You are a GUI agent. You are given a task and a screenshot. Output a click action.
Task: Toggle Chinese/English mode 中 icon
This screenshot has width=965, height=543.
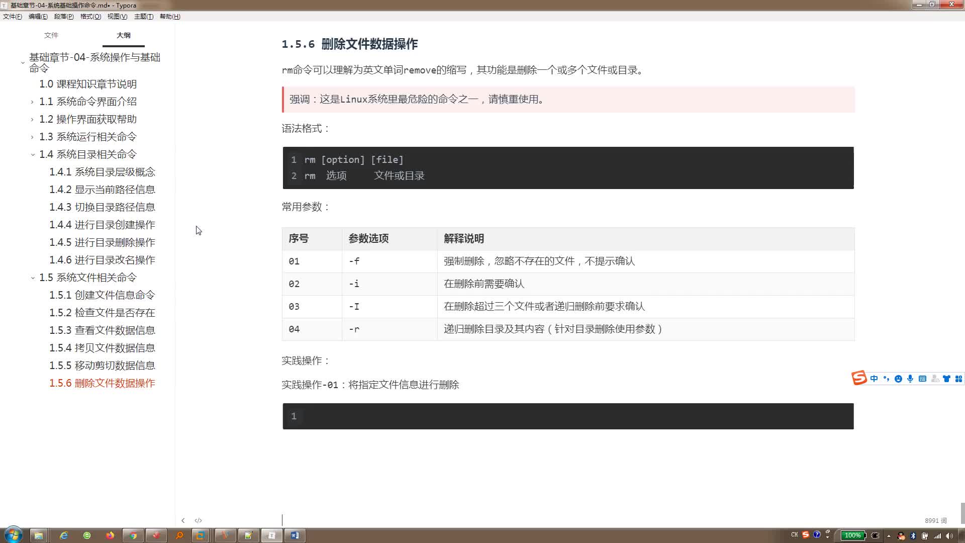click(874, 379)
